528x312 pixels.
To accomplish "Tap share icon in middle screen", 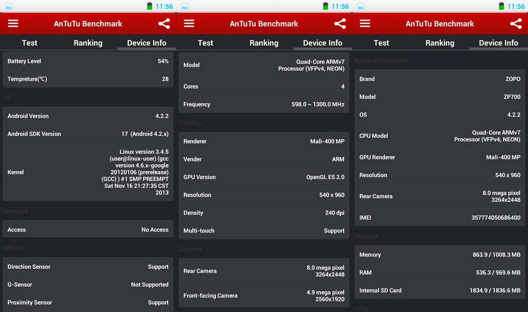I will coord(340,24).
